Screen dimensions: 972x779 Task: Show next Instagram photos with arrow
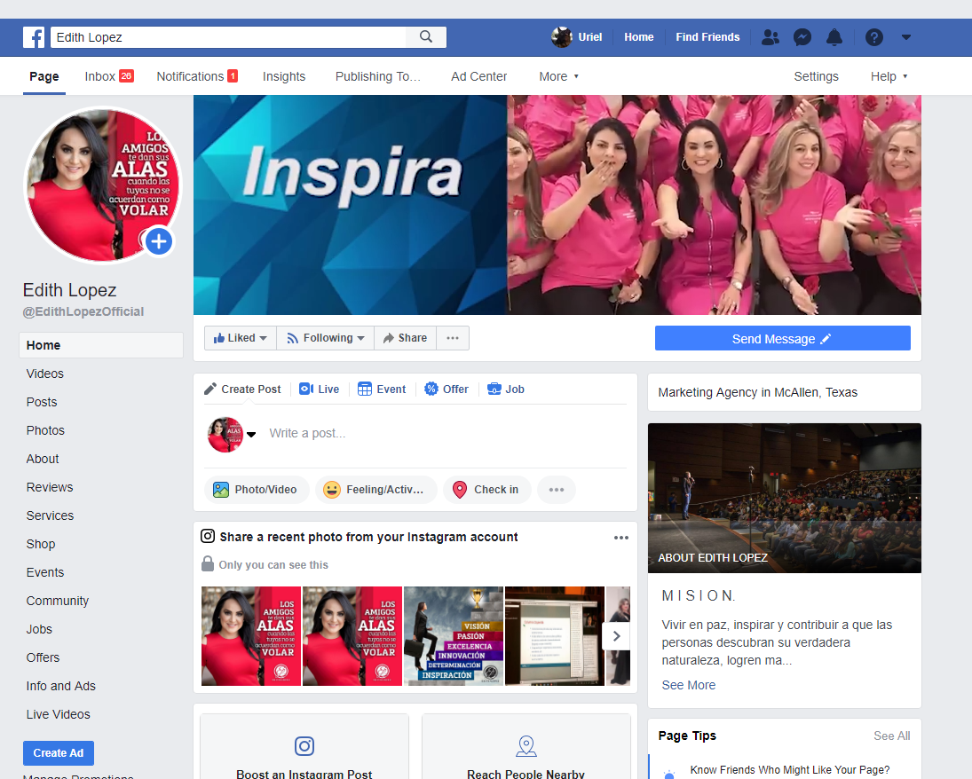coord(616,636)
